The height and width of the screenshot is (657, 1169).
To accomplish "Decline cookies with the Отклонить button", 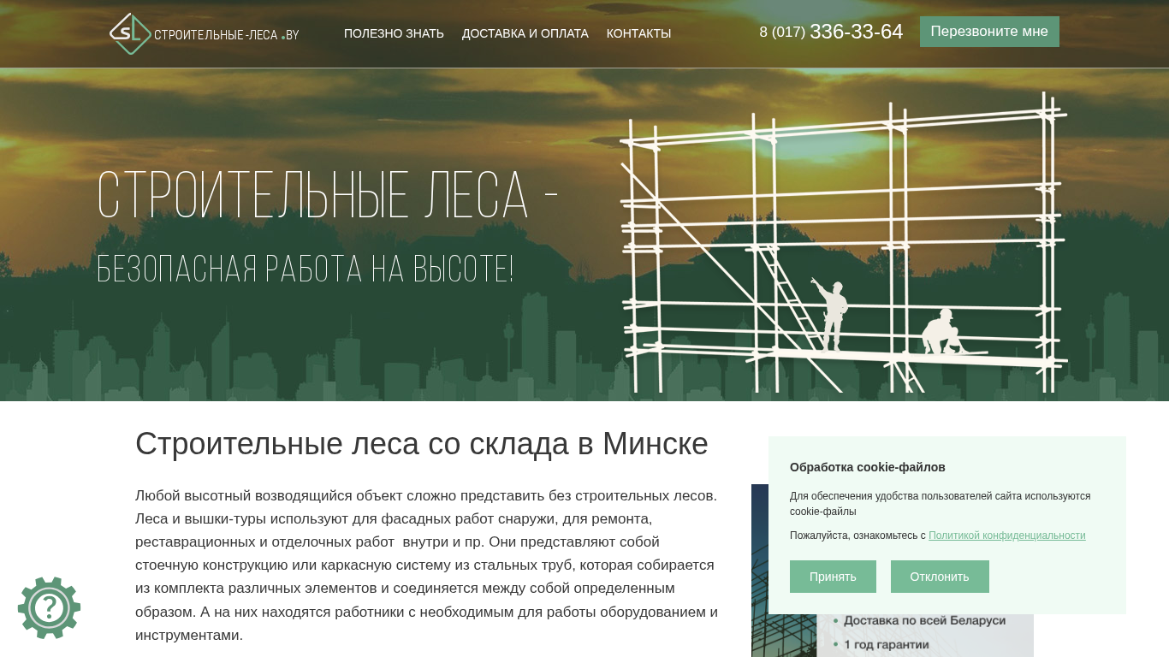I will (940, 577).
